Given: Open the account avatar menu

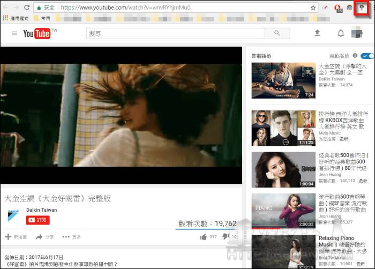Looking at the screenshot, I should (357, 33).
